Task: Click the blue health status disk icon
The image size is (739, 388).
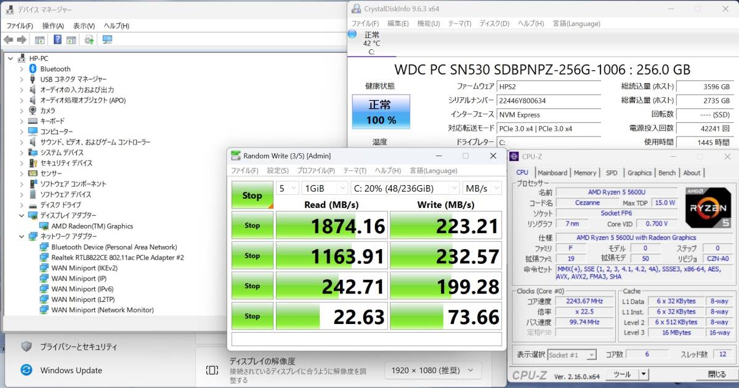Action: 352,34
